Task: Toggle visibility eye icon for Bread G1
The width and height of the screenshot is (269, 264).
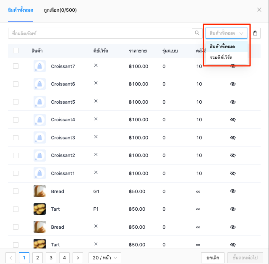Action: (x=233, y=191)
